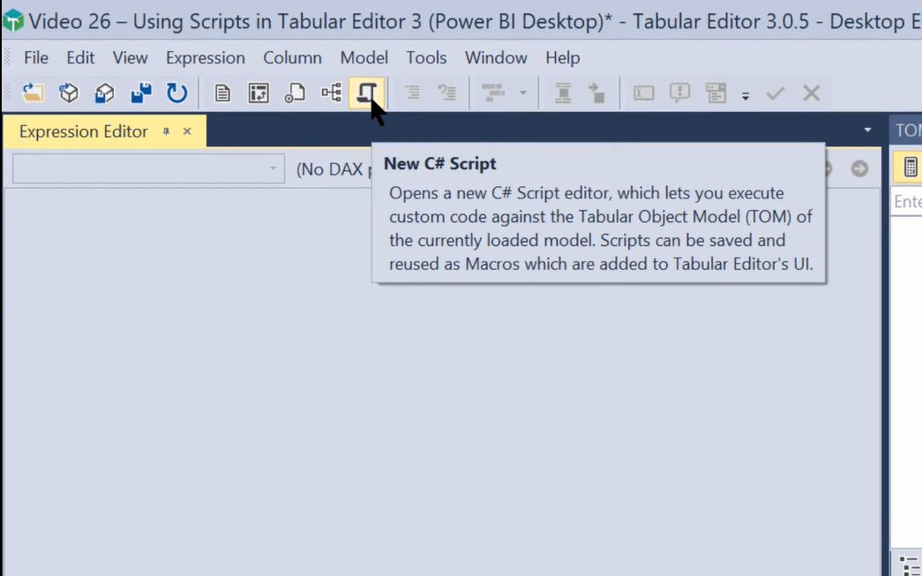The width and height of the screenshot is (922, 576).
Task: Open the Edit menu
Action: 80,57
